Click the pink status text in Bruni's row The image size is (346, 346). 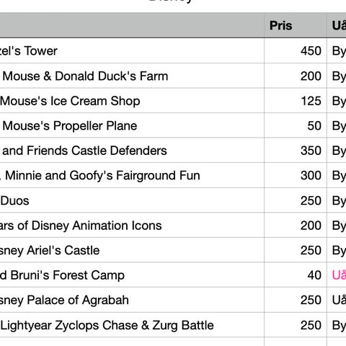coord(339,275)
